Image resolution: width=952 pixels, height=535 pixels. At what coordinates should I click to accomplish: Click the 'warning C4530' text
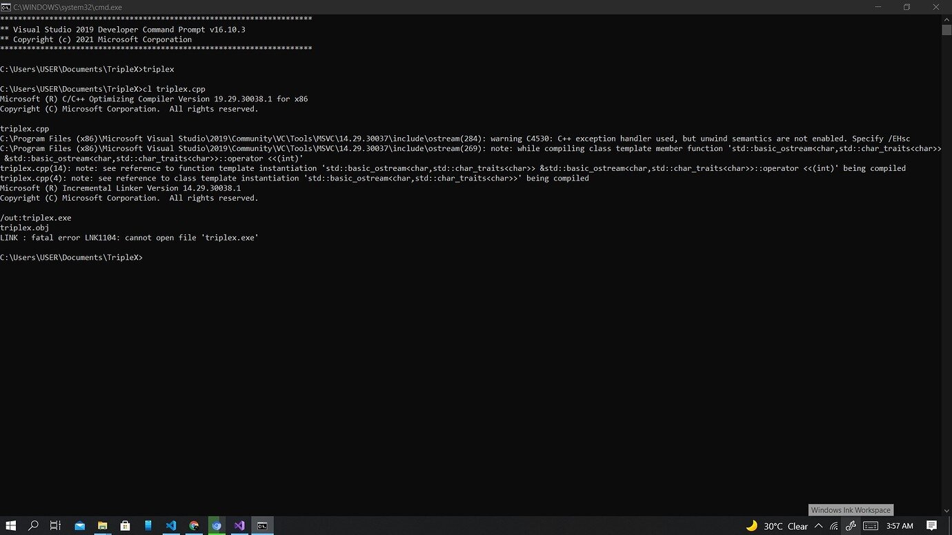click(x=520, y=139)
